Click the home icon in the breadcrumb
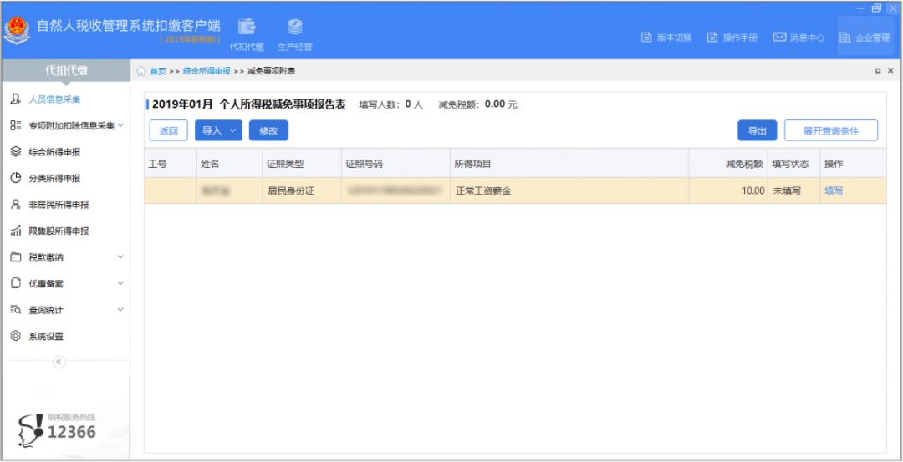Viewport: 903px width, 462px height. [141, 71]
